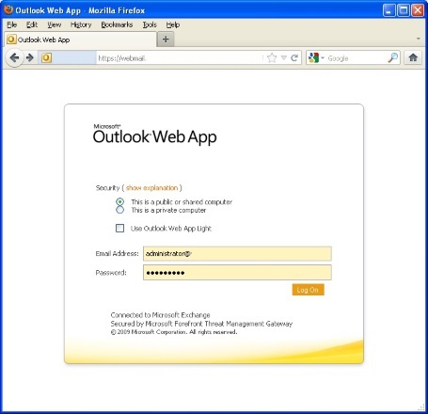Maximize the Firefox window
The width and height of the screenshot is (428, 414).
(404, 10)
